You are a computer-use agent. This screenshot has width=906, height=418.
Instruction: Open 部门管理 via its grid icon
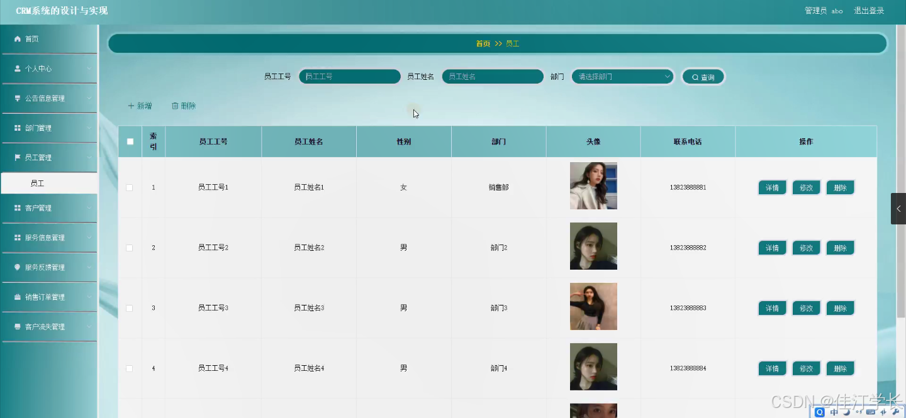click(18, 128)
